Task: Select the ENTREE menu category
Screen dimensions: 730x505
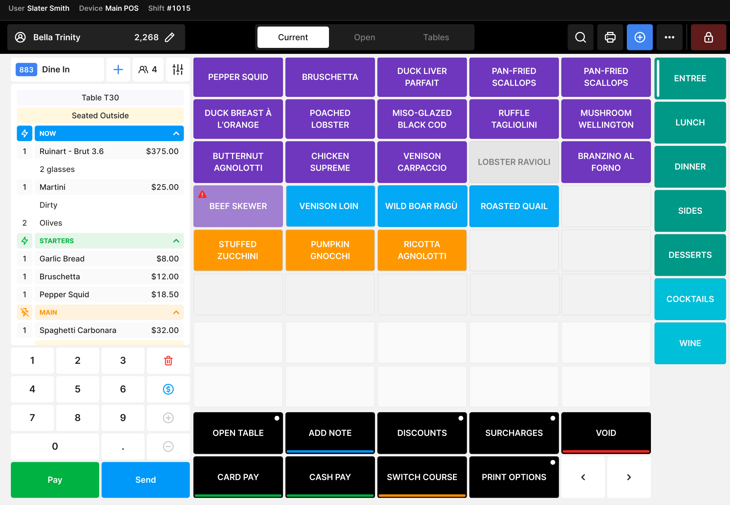Action: pos(690,78)
